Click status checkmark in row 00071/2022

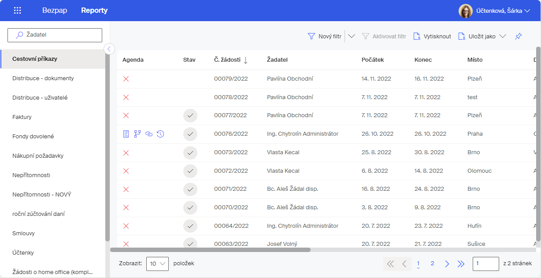pos(190,189)
